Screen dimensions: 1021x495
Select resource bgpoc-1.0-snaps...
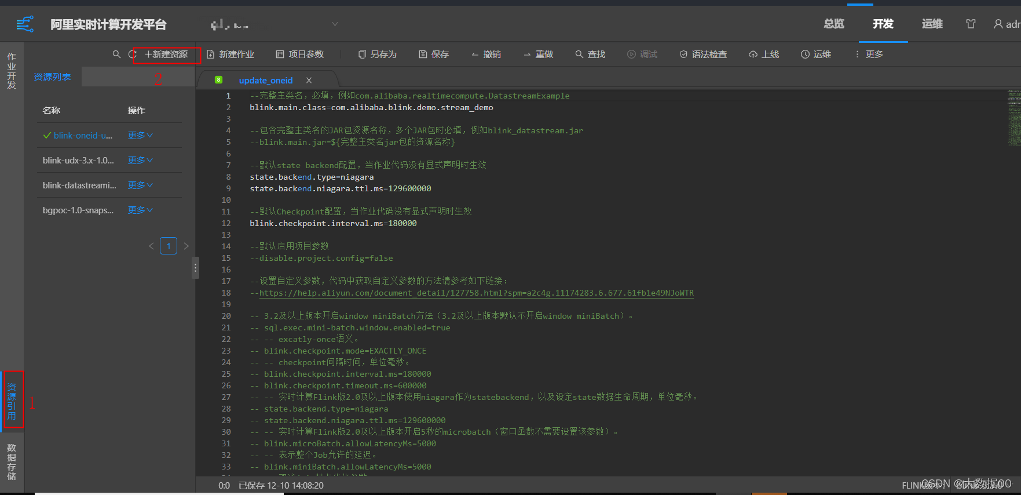(78, 210)
